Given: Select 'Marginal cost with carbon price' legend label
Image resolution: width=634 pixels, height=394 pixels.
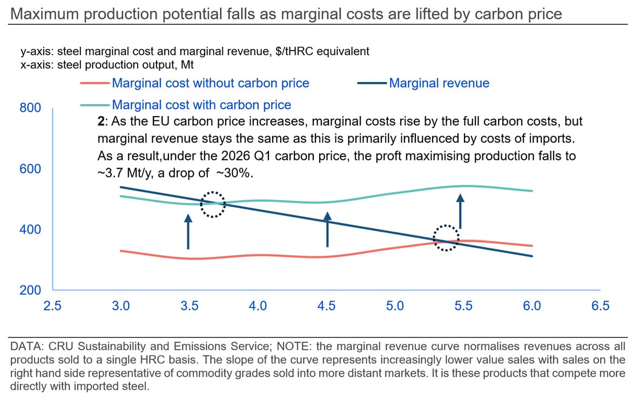Looking at the screenshot, I should (x=201, y=105).
